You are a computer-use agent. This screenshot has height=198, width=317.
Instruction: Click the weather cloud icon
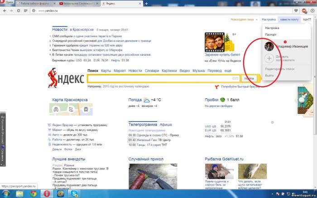pyautogui.click(x=146, y=100)
